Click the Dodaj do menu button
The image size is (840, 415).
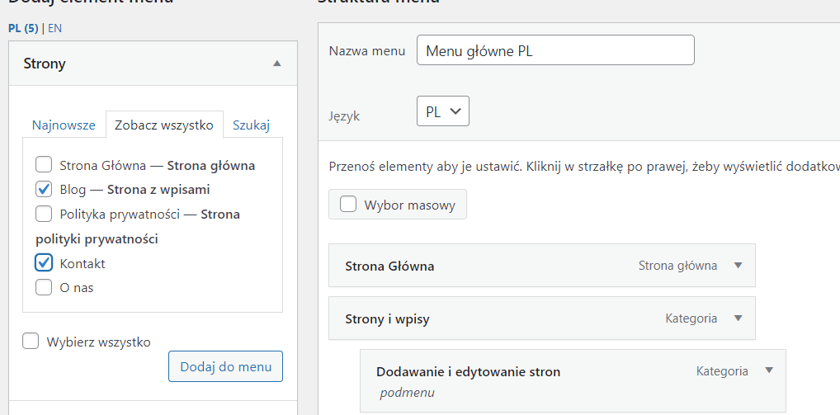click(225, 367)
